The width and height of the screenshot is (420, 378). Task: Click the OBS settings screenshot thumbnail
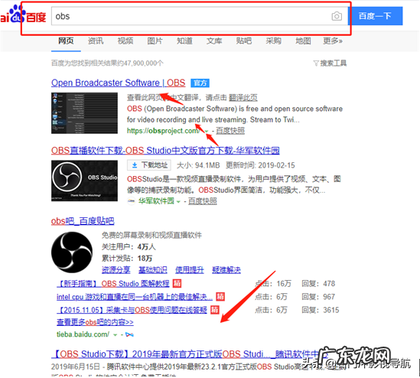pyautogui.click(x=84, y=113)
